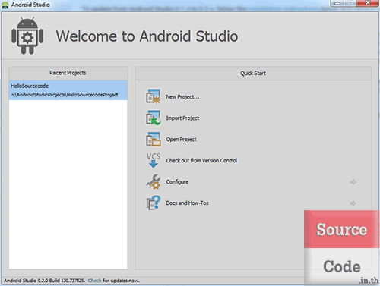Expand Configure submenu arrow
380x286 pixels.
click(353, 182)
